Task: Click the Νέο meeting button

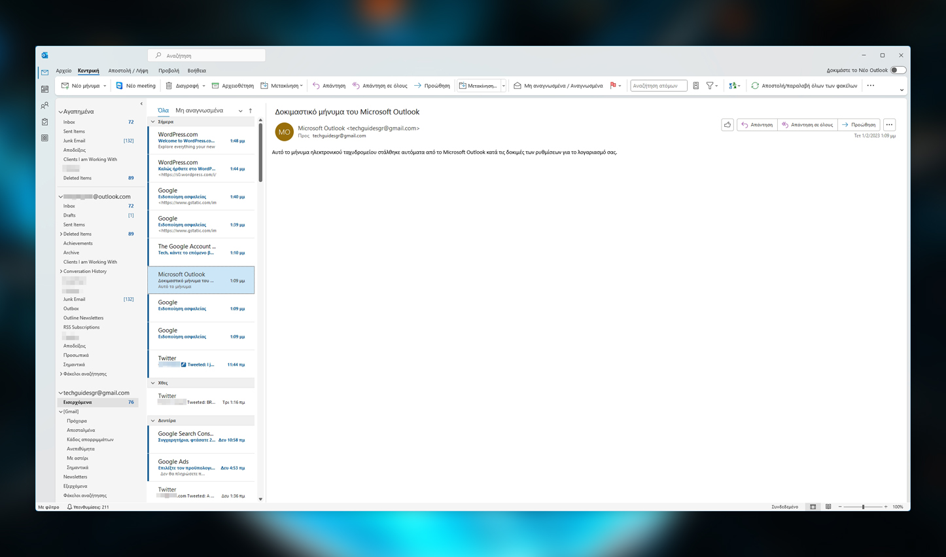Action: tap(135, 86)
